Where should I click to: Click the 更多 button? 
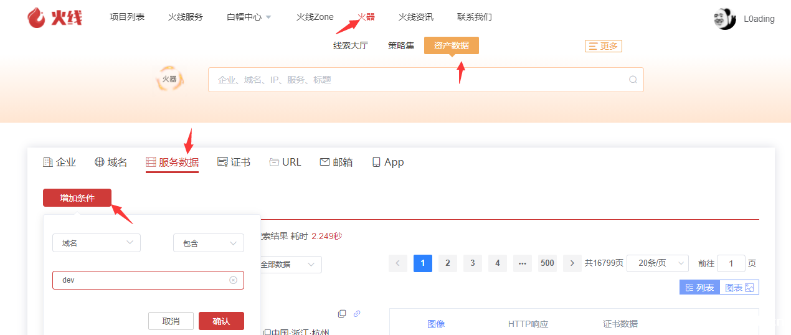603,46
